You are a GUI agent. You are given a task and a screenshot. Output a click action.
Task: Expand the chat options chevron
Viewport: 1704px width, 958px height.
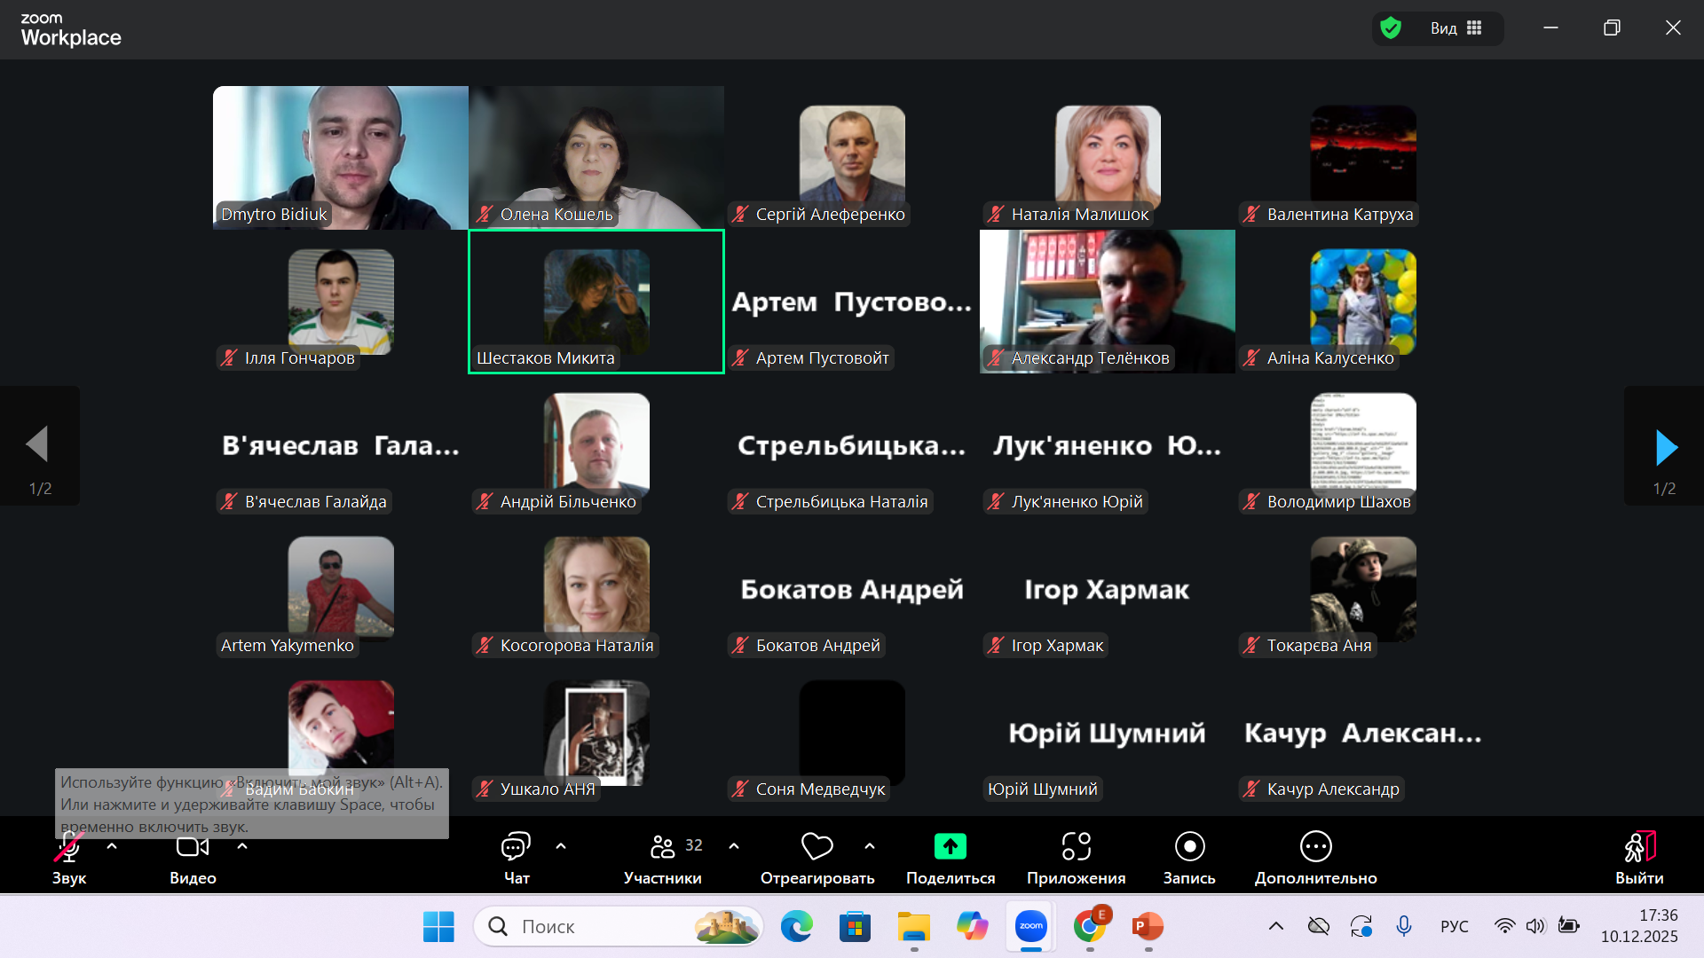[x=561, y=846]
